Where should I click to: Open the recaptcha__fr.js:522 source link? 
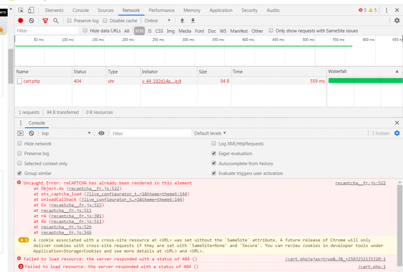[x=360, y=183]
